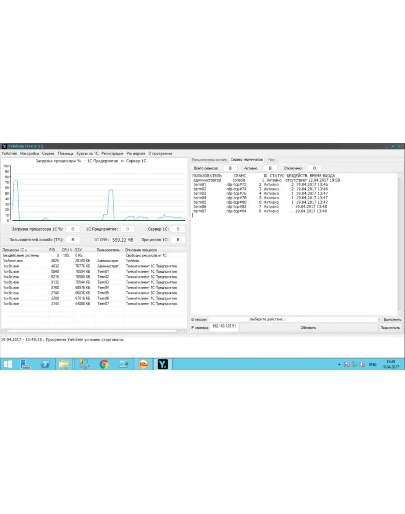Switch to the 'Пользователи онлайн' tab
The width and height of the screenshot is (405, 514).
click(x=209, y=159)
